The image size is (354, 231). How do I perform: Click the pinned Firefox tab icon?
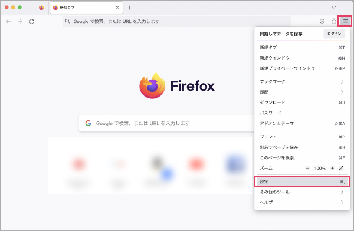click(41, 8)
